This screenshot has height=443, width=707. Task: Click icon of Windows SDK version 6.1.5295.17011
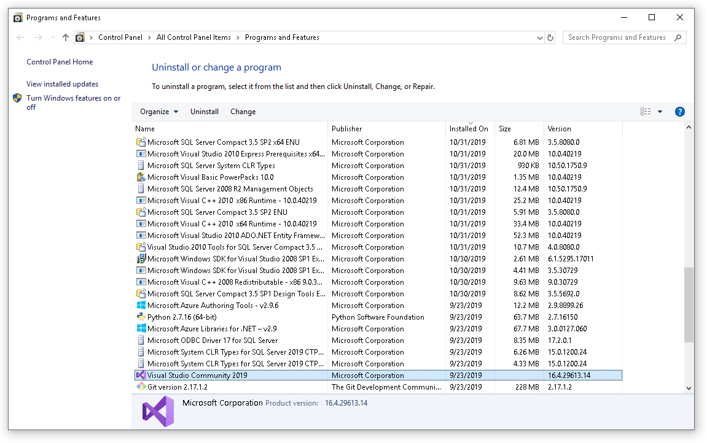(x=141, y=259)
